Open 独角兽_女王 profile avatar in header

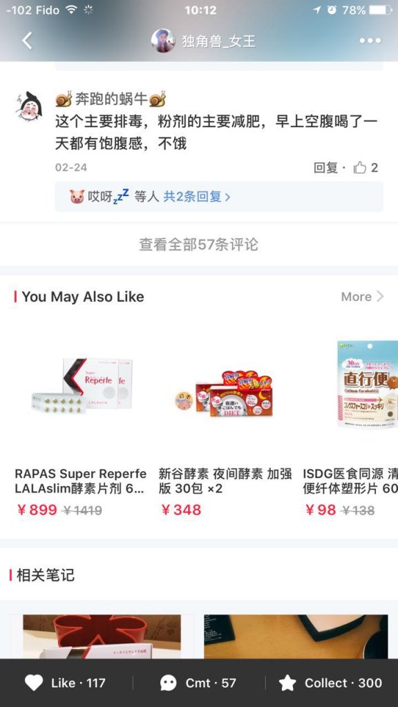[x=163, y=41]
